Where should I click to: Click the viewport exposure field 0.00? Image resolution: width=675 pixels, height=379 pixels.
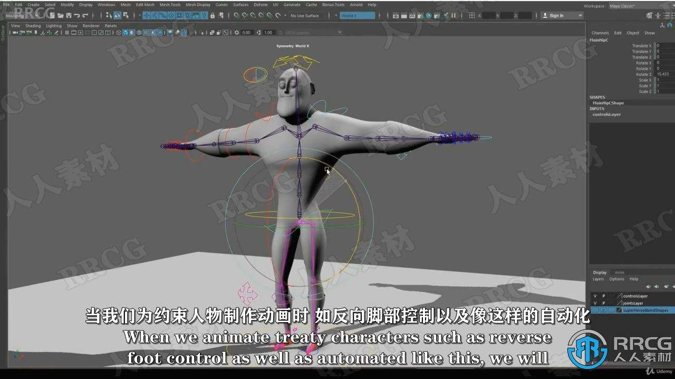246,33
